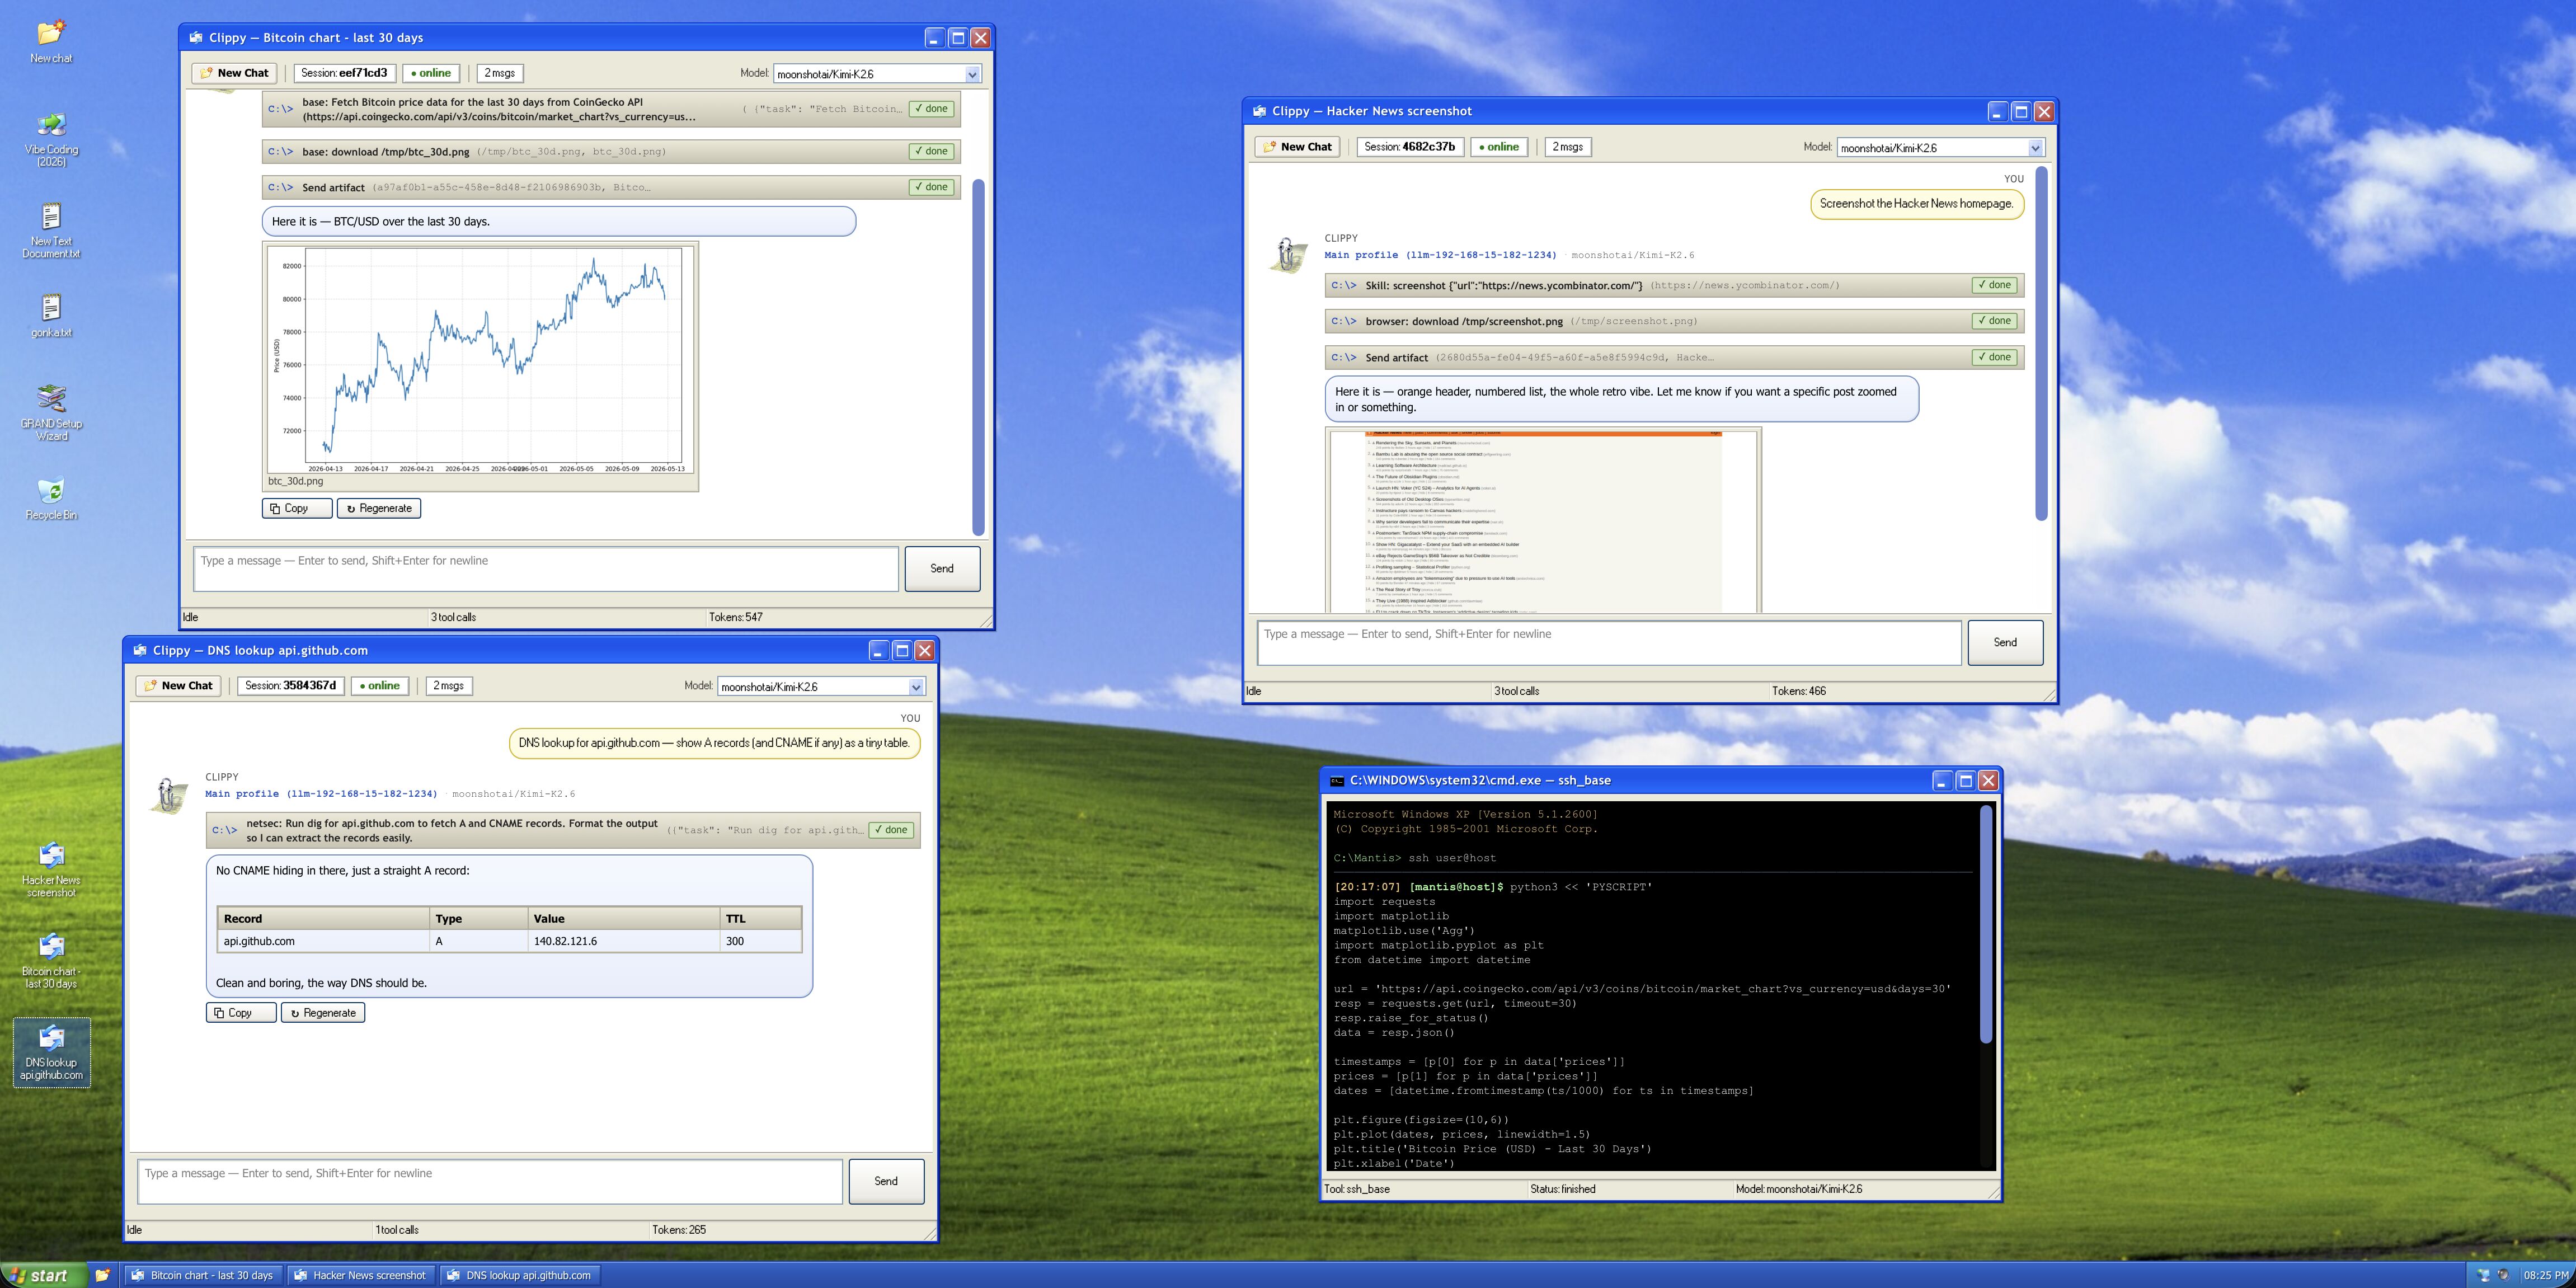Regenerate the Bitcoin chart response
Image resolution: width=2576 pixels, height=1288 pixels.
point(379,508)
